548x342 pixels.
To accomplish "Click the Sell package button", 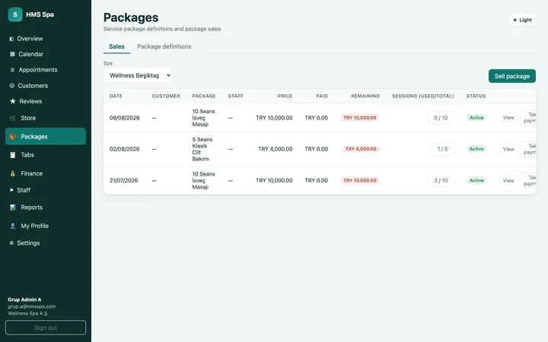I will point(512,76).
